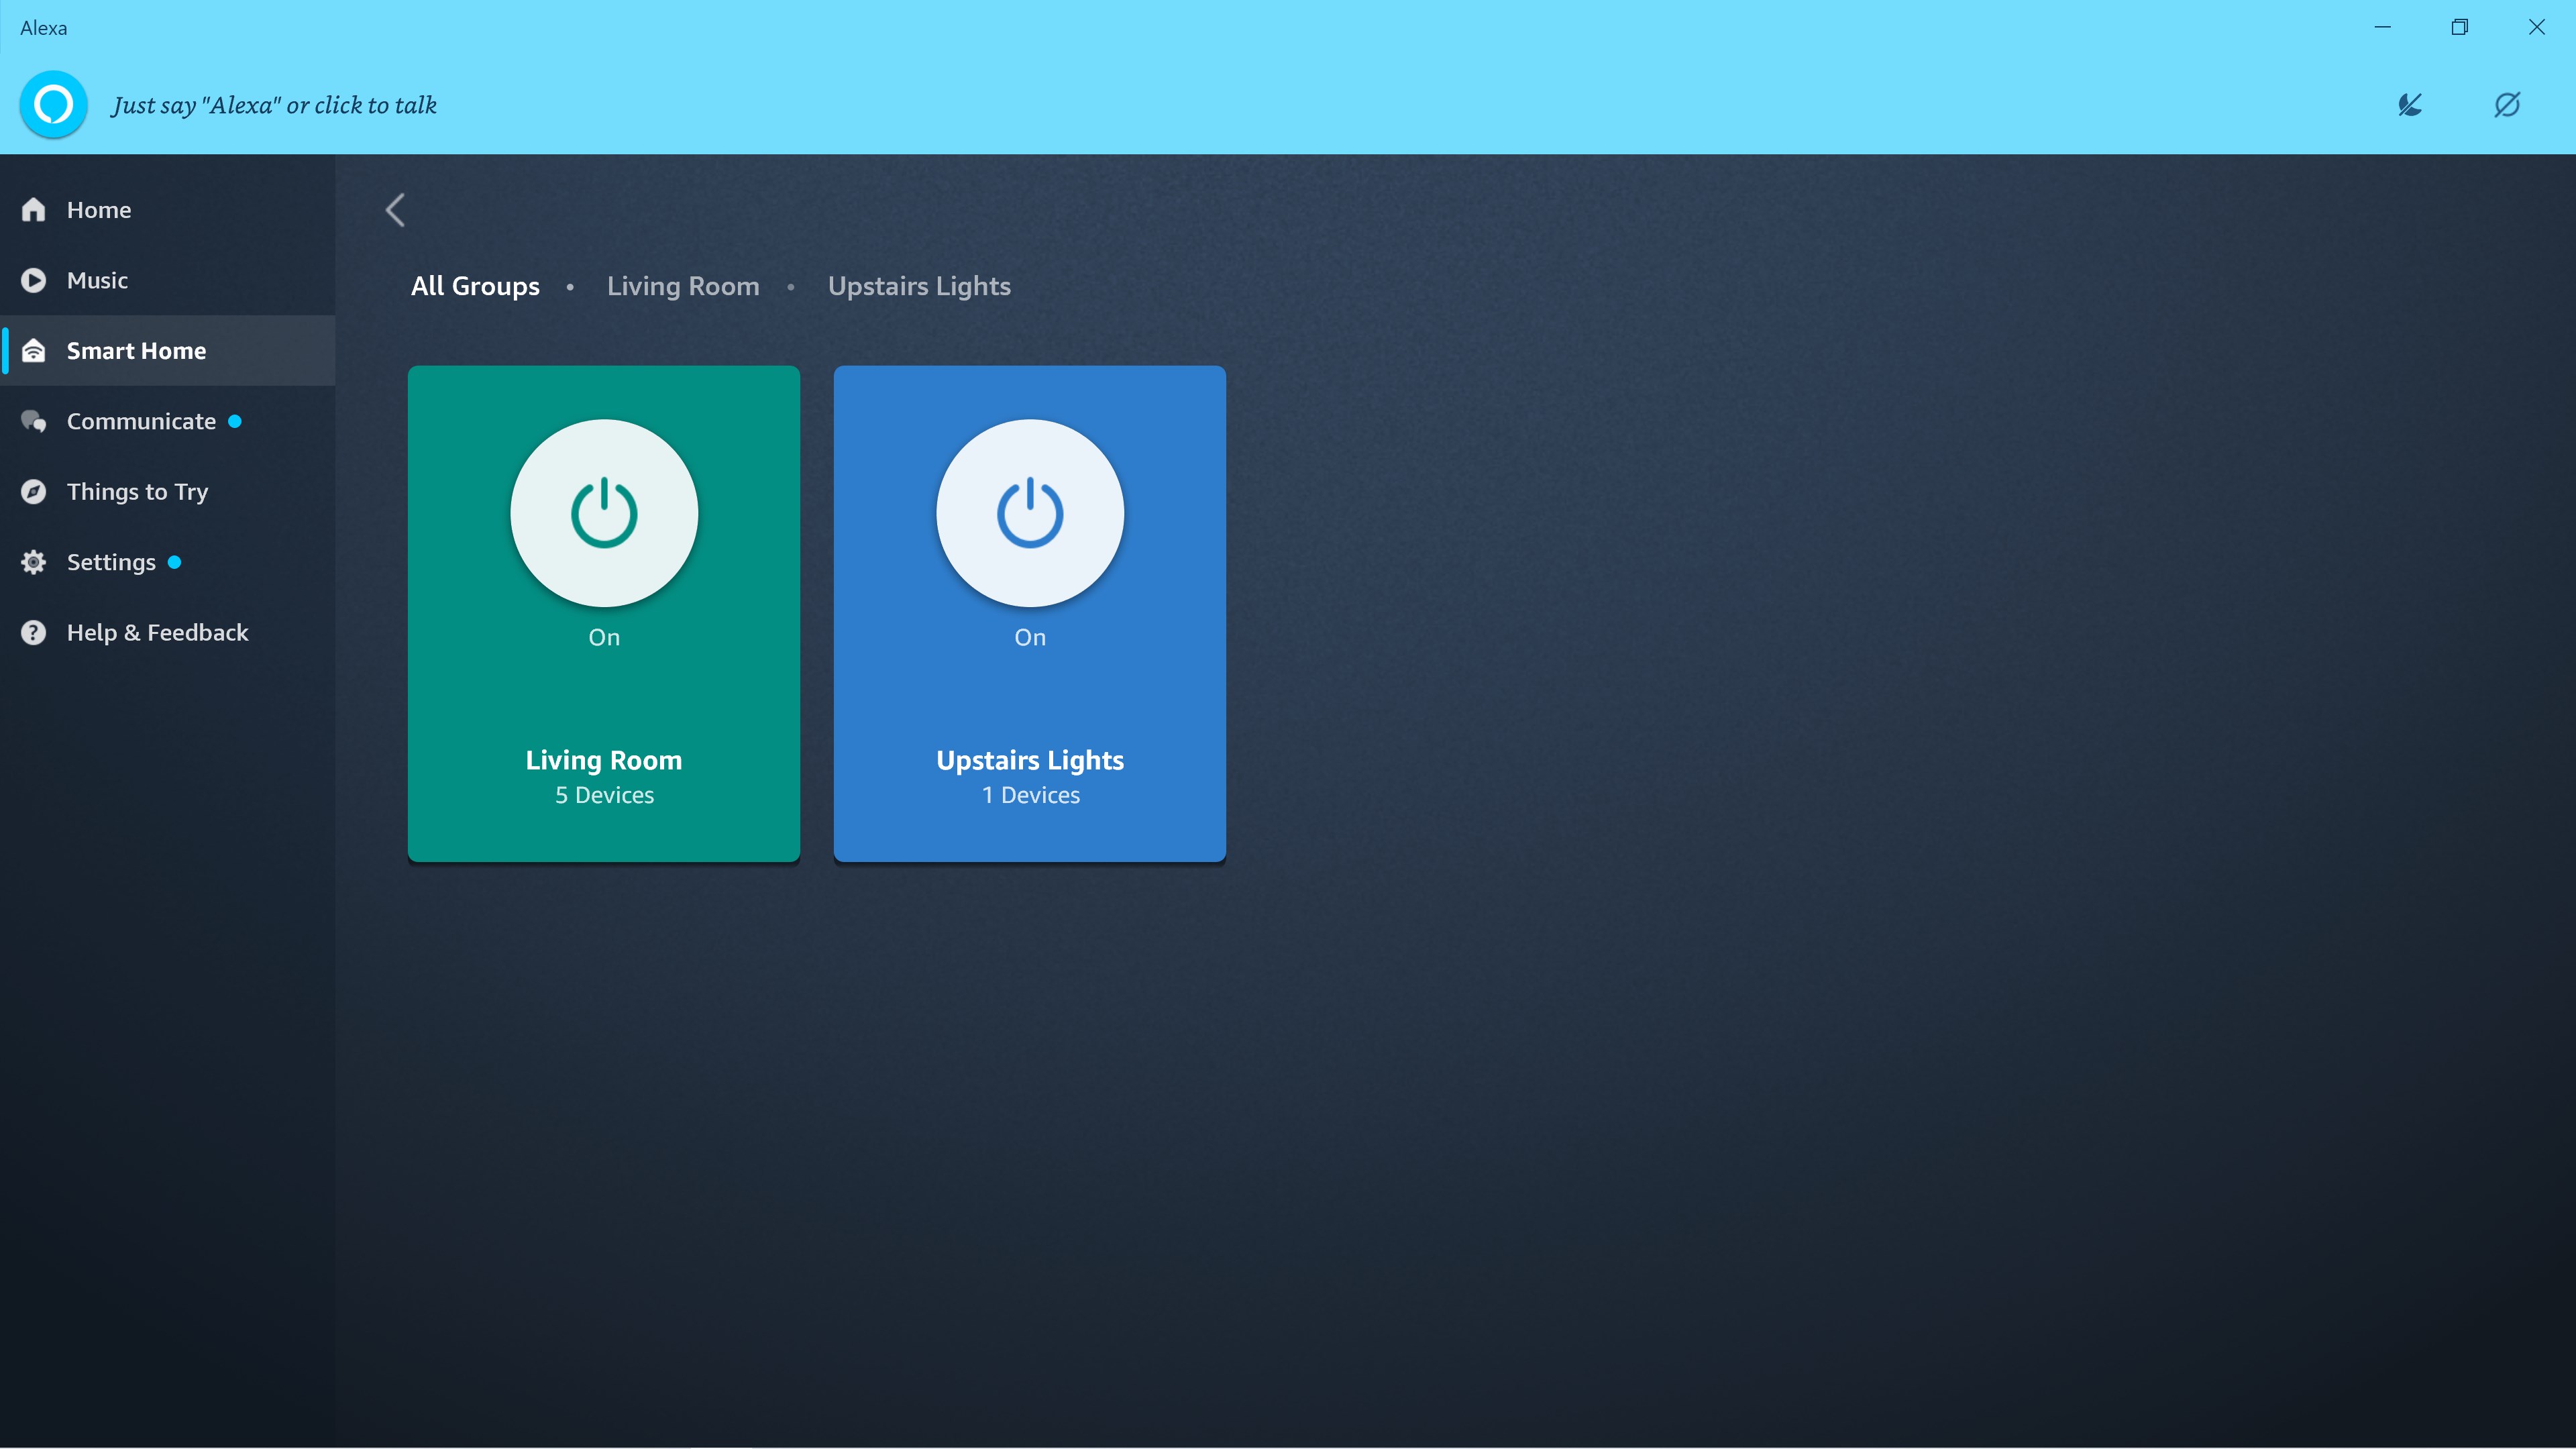Click the Help & Feedback question mark icon
This screenshot has height=1449, width=2576.
33,632
